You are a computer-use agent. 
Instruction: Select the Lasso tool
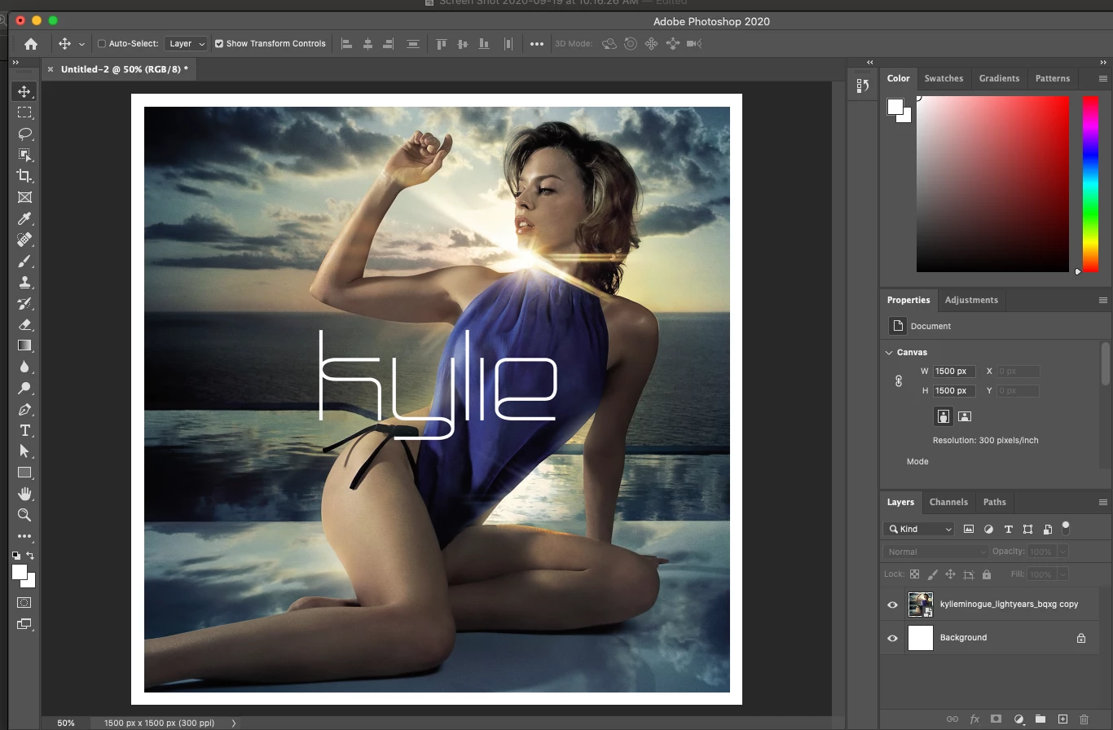(24, 134)
